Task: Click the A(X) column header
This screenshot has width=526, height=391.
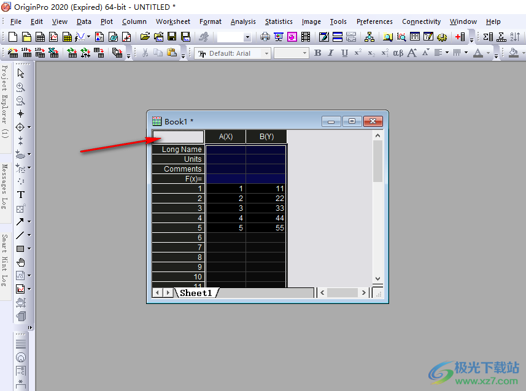Action: tap(225, 137)
